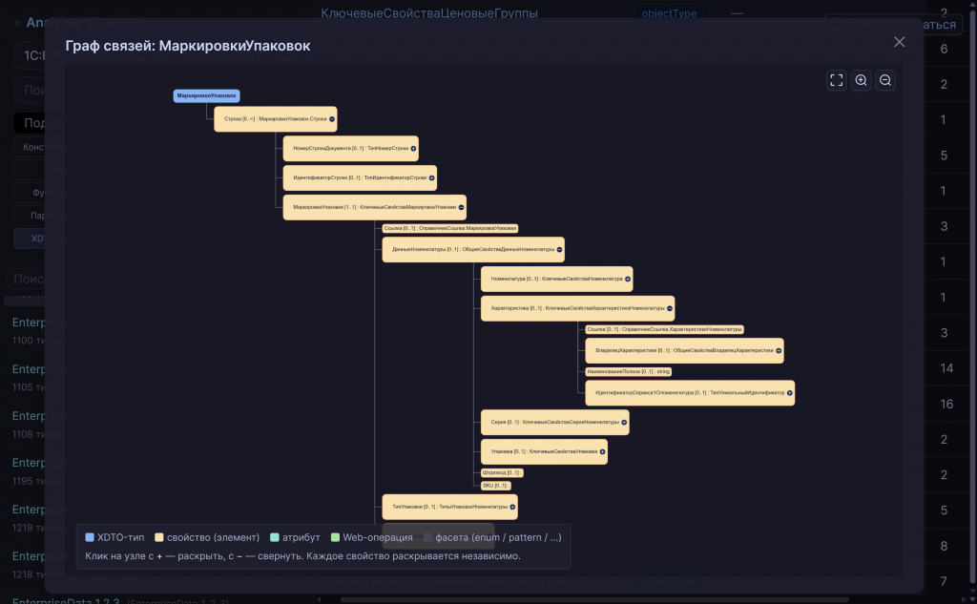Viewport: 977px width, 604px height.
Task: Zoom out of the graph
Action: (885, 80)
